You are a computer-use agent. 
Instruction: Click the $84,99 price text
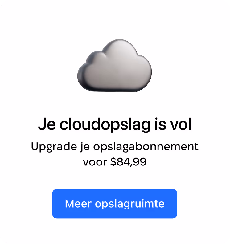pos(128,162)
